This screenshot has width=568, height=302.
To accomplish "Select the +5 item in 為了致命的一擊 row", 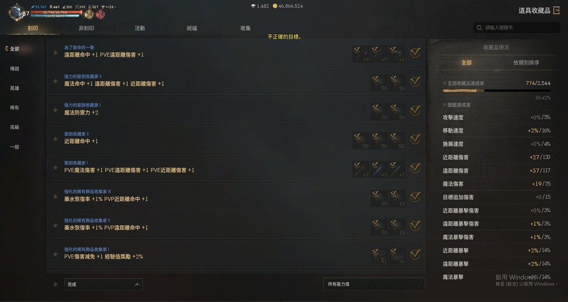I will point(397,54).
